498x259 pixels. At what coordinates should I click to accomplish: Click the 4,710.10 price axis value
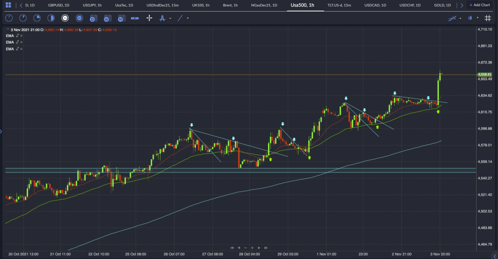coord(485,30)
